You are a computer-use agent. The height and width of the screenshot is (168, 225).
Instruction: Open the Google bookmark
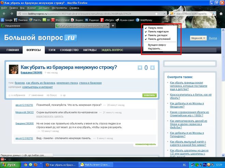pyautogui.click(x=6, y=20)
